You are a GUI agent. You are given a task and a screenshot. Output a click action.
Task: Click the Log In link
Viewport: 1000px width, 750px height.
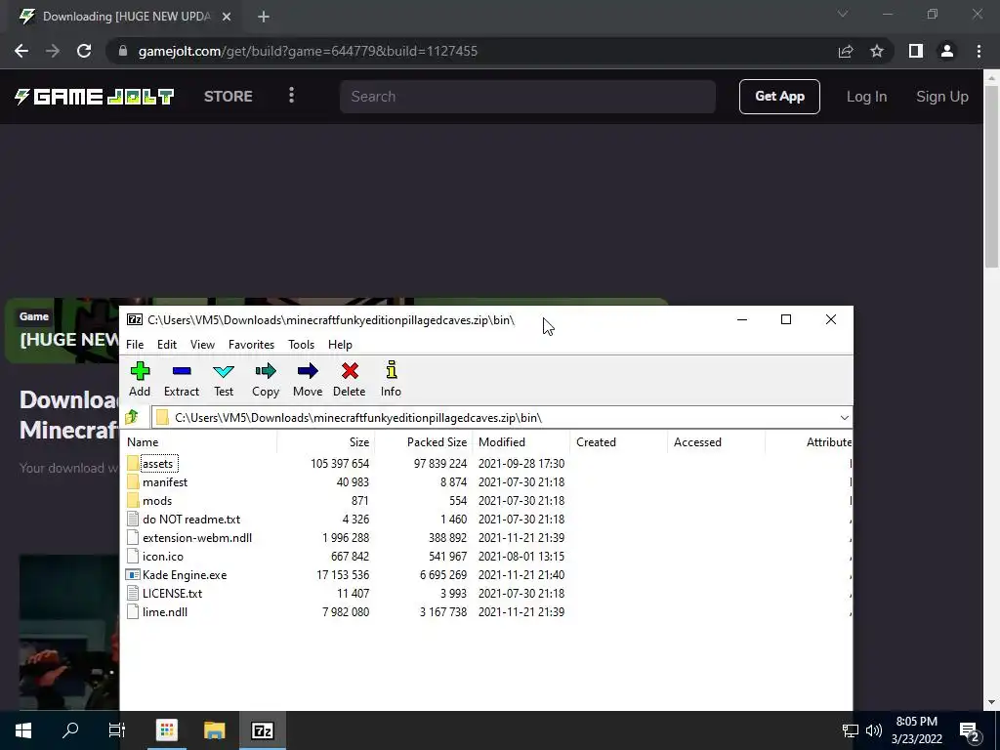pos(866,97)
